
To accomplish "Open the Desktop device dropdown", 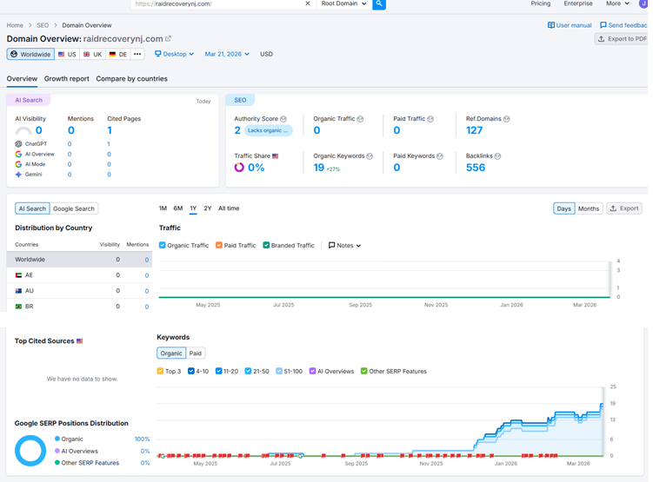I will [175, 54].
